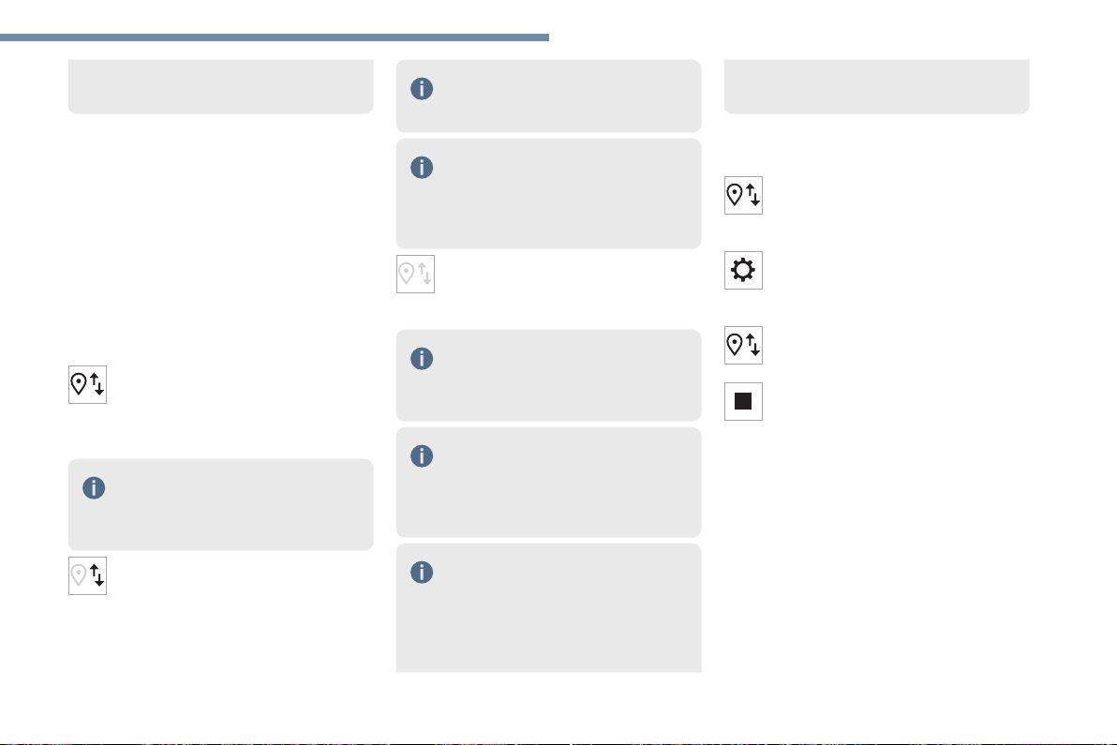
Task: Click the info icon in the fourth middle-column note box
Action: pos(422,455)
